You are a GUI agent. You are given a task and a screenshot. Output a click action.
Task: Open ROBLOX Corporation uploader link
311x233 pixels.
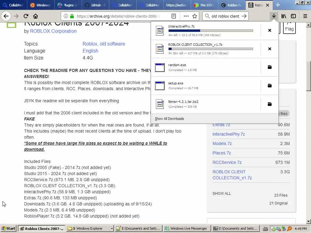[53, 31]
